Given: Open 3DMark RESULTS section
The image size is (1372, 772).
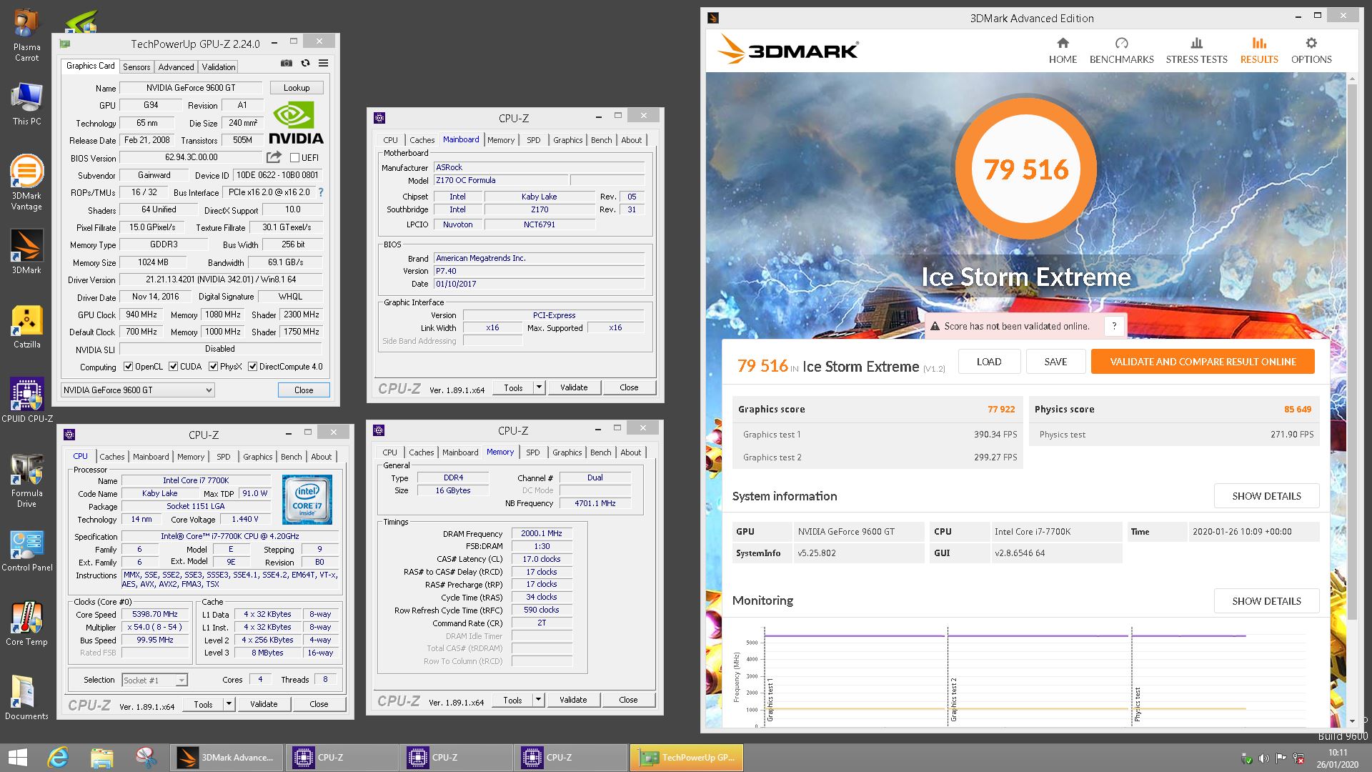Looking at the screenshot, I should (1258, 50).
